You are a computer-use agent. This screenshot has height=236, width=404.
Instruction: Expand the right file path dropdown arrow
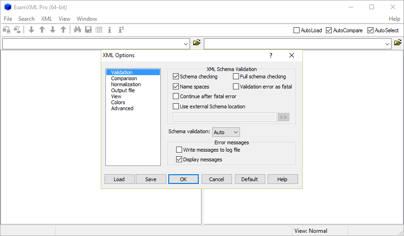pos(387,44)
